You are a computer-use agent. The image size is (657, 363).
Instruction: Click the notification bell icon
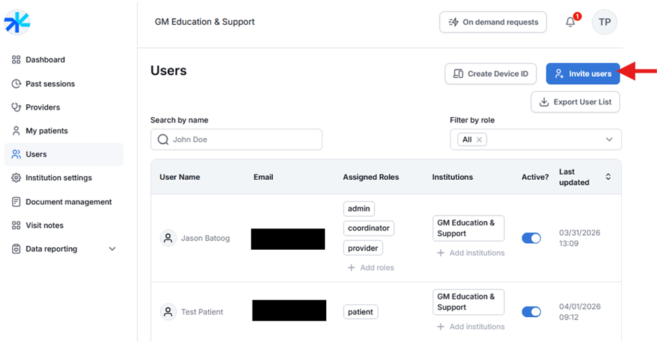571,22
